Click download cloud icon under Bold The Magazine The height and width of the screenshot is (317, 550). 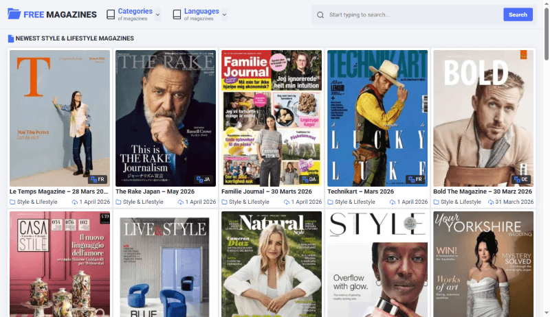(491, 202)
